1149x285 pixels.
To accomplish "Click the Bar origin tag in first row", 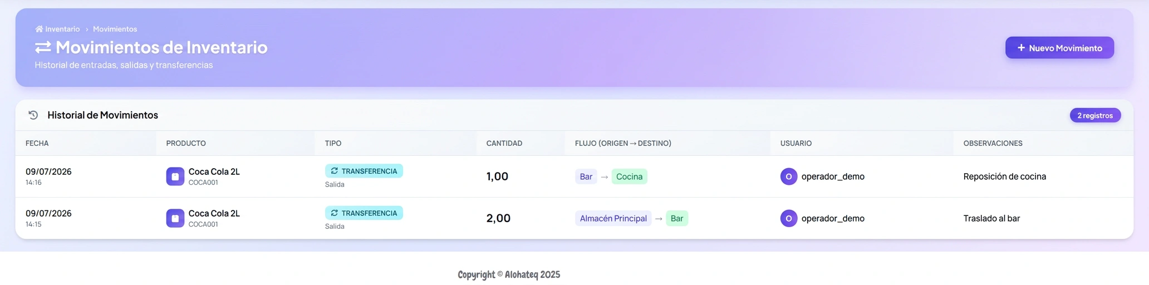I will click(586, 176).
